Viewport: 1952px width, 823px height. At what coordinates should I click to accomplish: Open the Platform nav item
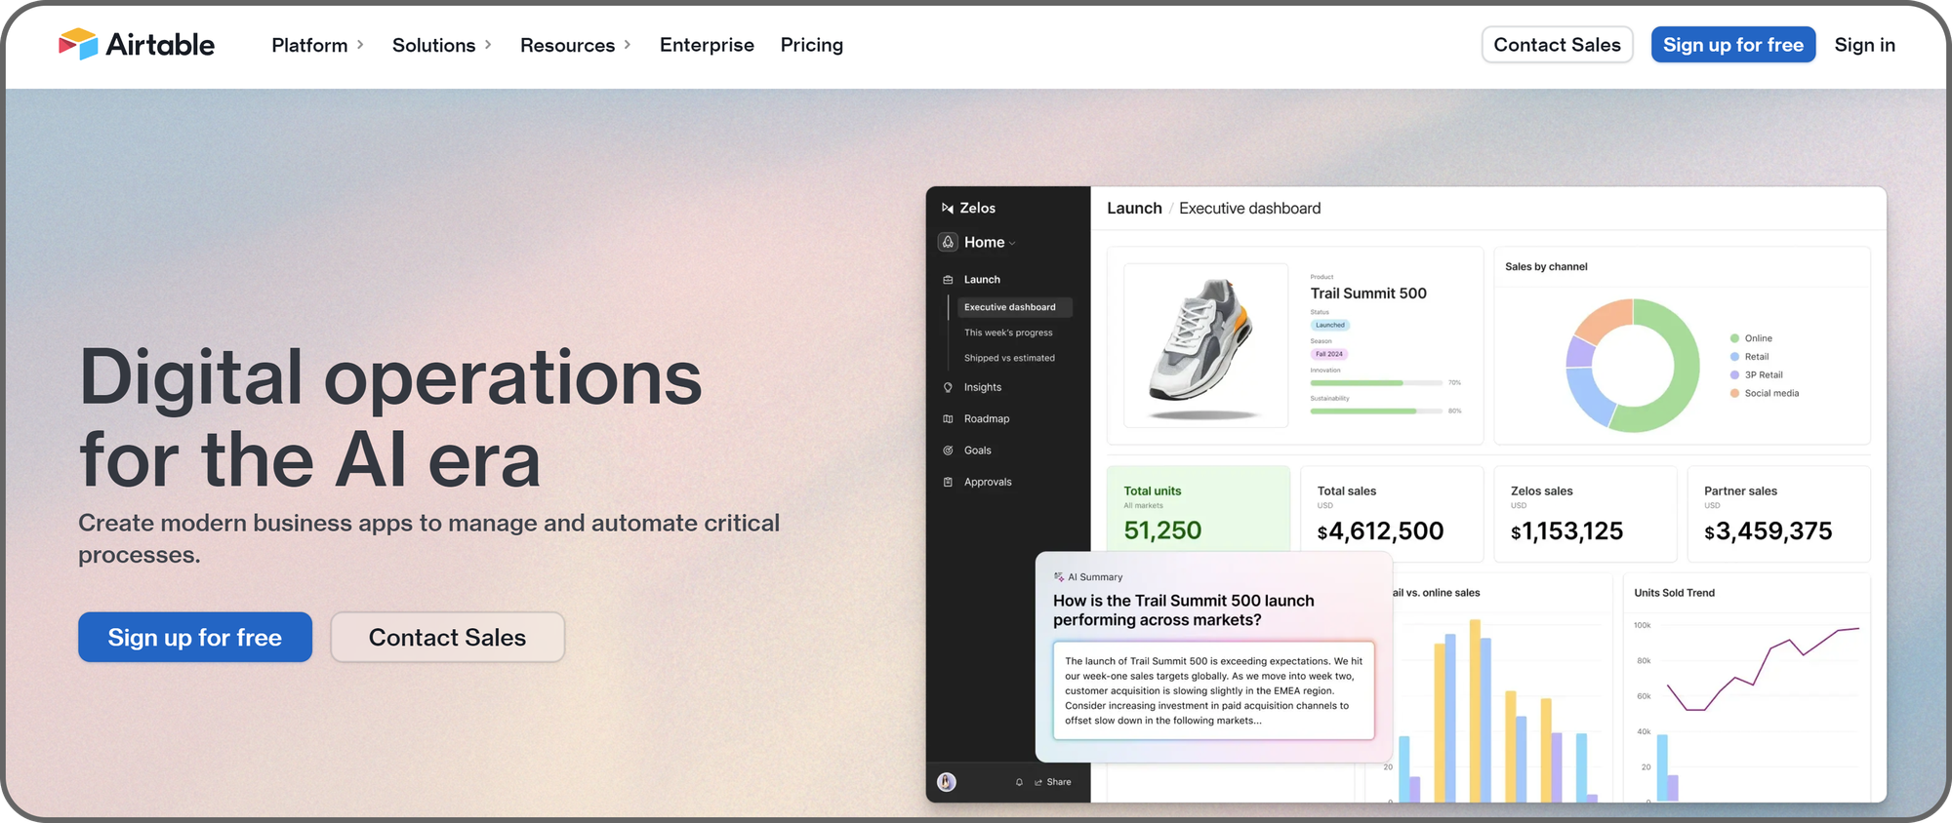[x=309, y=45]
